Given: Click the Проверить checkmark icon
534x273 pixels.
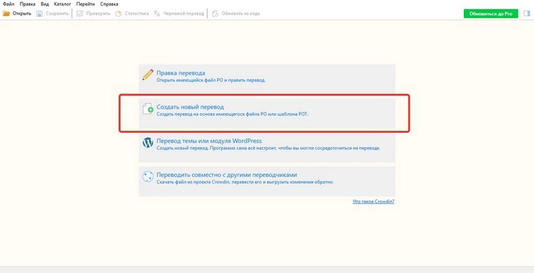Looking at the screenshot, I should 80,14.
